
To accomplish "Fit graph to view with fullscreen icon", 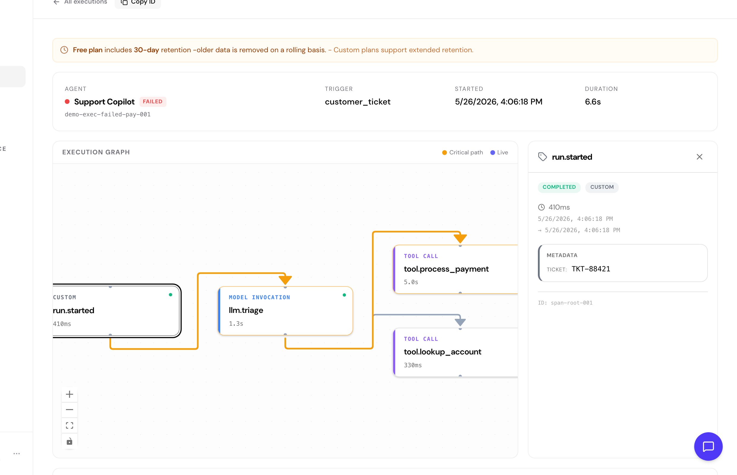I will [70, 426].
